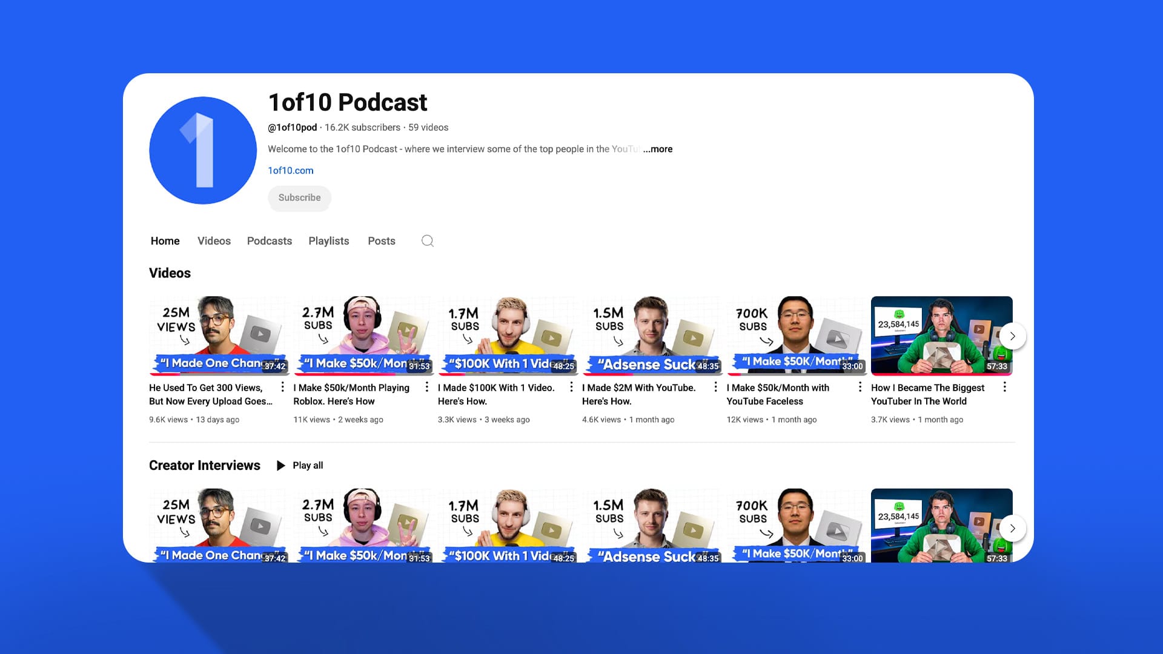1163x654 pixels.
Task: Open three-dot menu for Roblox video
Action: click(x=426, y=387)
